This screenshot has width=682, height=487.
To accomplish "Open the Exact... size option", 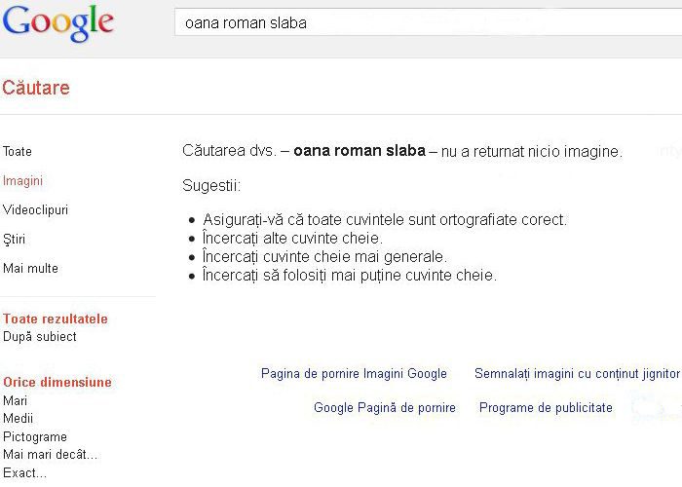I will pyautogui.click(x=24, y=472).
